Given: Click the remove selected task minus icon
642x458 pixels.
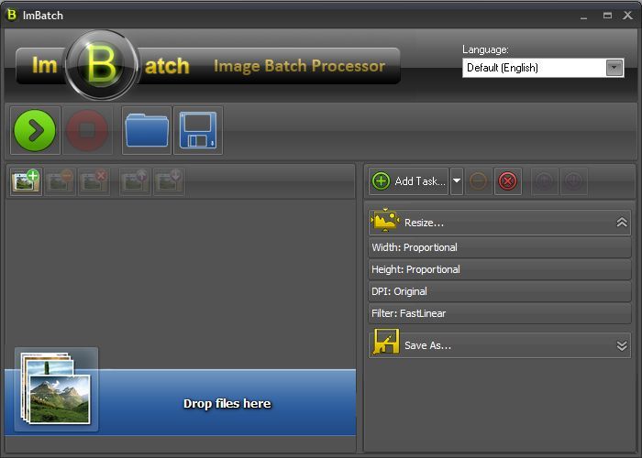Looking at the screenshot, I should pyautogui.click(x=478, y=181).
